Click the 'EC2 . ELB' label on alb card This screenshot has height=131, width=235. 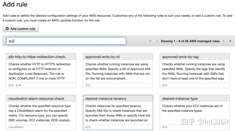pos(15,85)
